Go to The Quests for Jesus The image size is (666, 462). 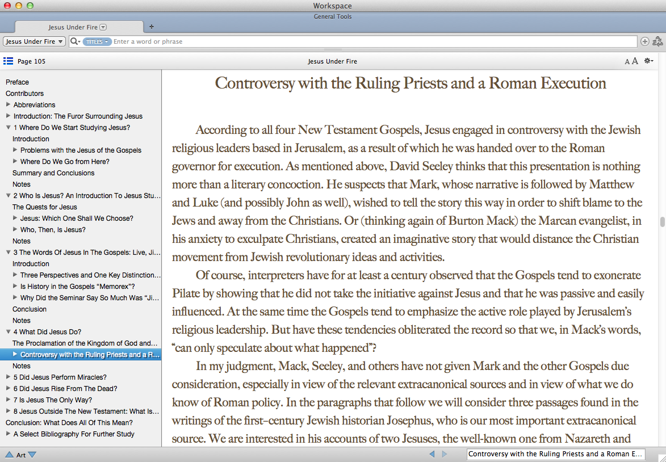(45, 207)
